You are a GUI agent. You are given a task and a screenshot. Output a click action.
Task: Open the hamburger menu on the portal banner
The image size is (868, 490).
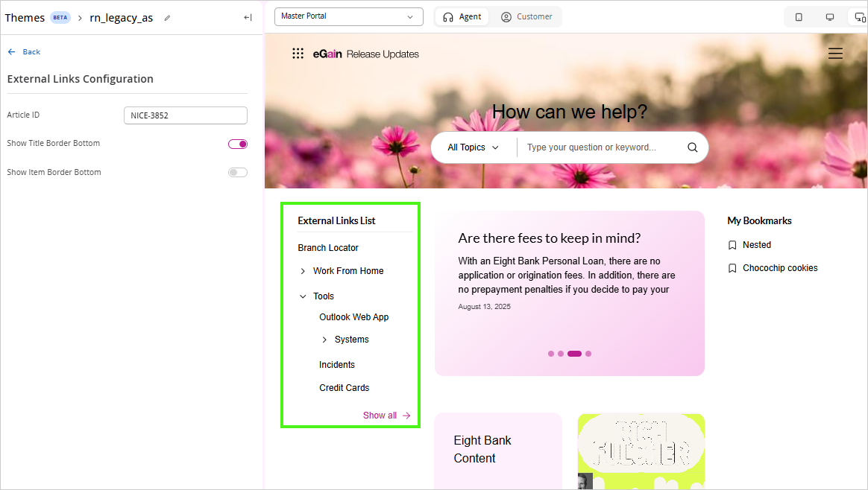835,53
